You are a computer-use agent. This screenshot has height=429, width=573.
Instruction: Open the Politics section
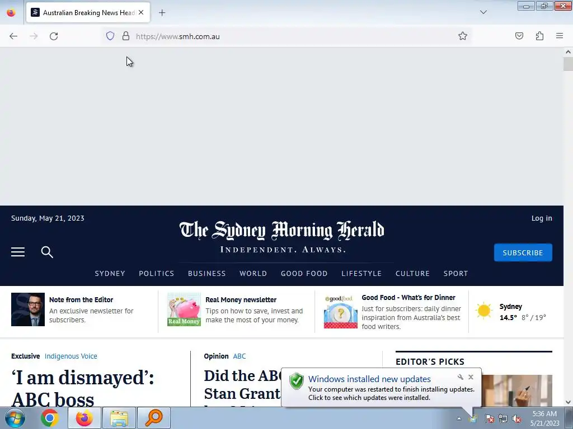click(157, 273)
